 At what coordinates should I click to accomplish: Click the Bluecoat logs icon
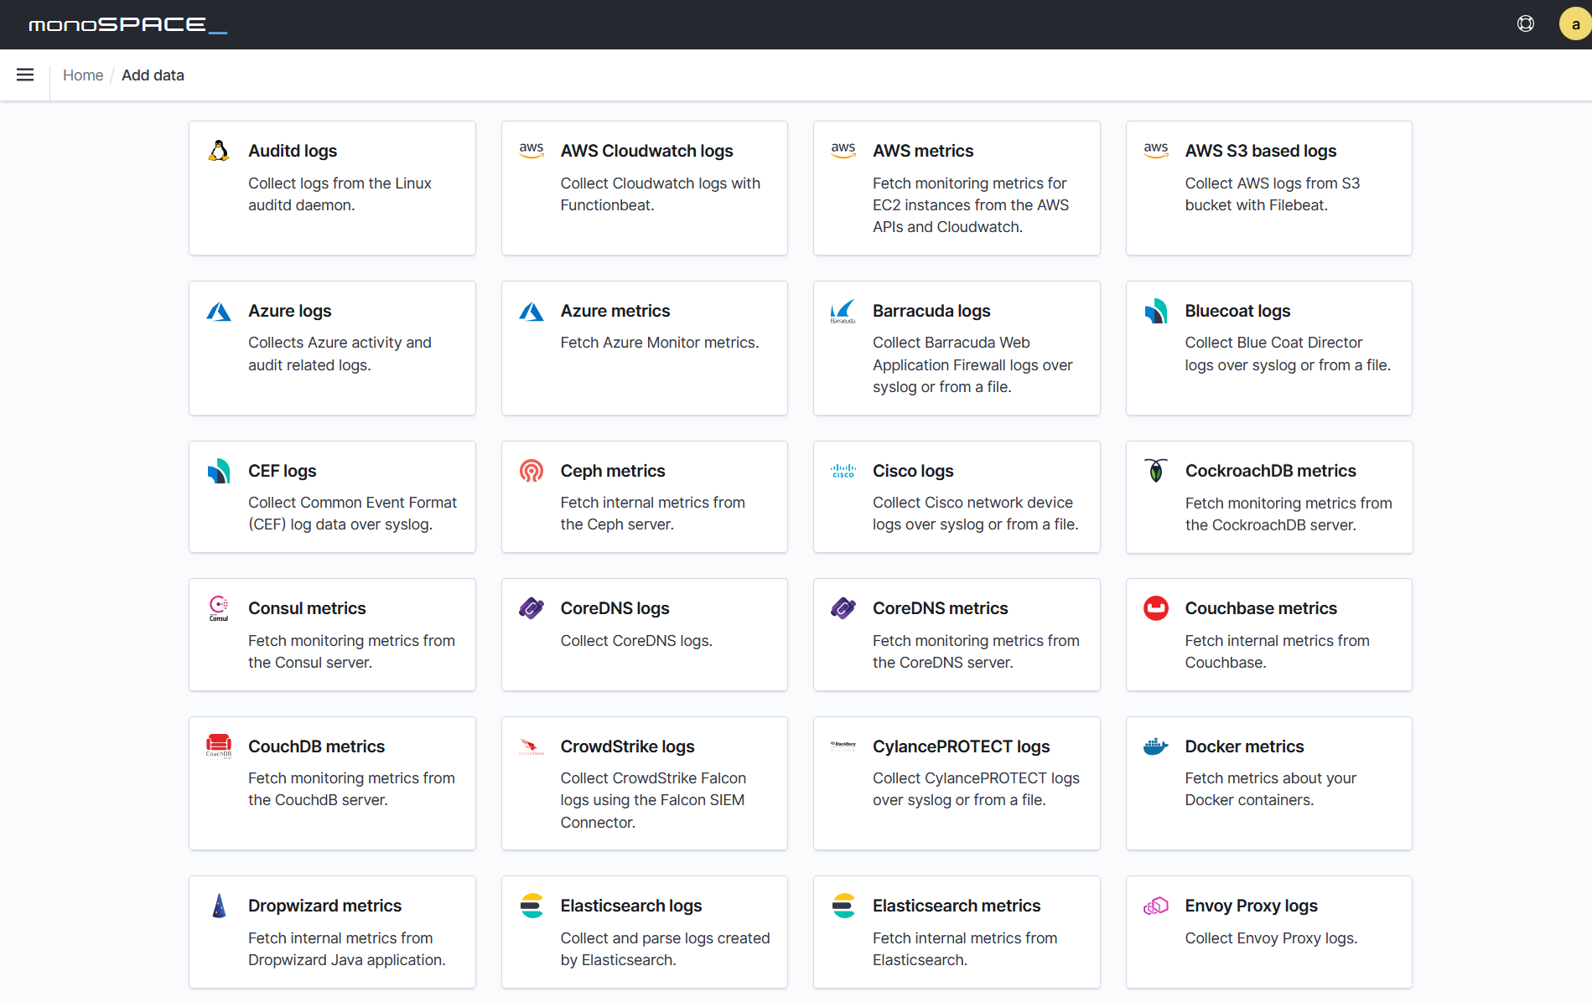point(1156,311)
